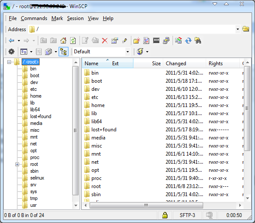Viewport: 255px width, 223px height.
Task: Click the SFTP-3 protocol status indicator
Action: click(187, 215)
